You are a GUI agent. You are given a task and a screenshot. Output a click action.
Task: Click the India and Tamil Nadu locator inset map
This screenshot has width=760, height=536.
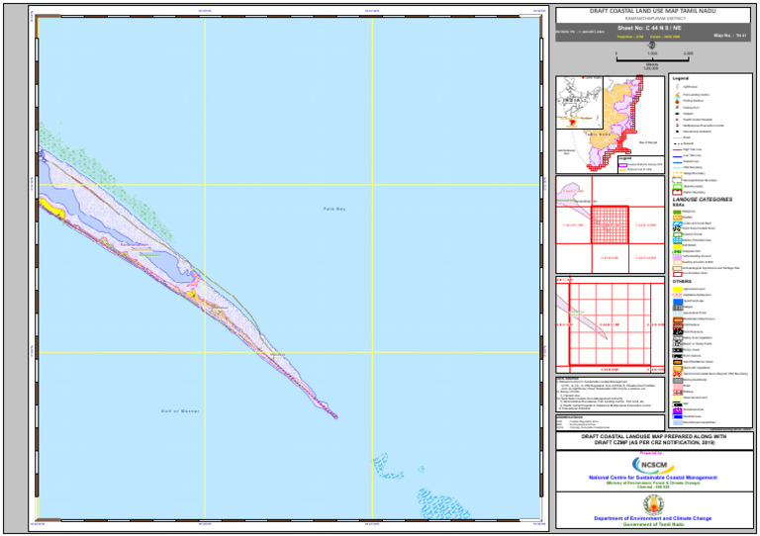coord(610,125)
